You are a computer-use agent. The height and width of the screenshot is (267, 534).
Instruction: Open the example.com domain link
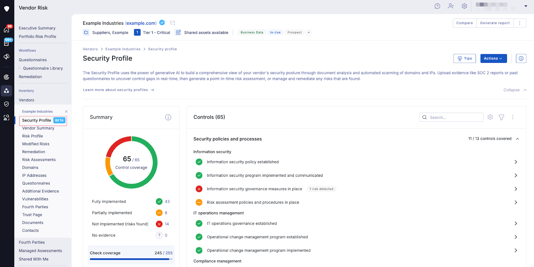click(141, 23)
